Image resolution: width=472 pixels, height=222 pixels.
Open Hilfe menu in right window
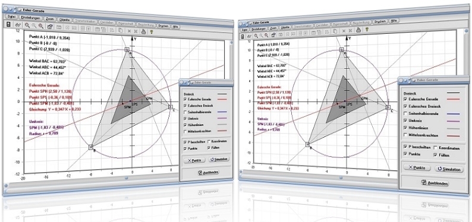click(x=394, y=21)
